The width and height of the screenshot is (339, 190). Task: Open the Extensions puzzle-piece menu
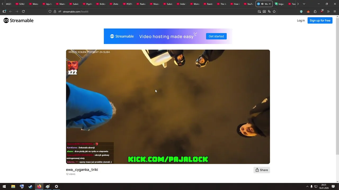315,12
